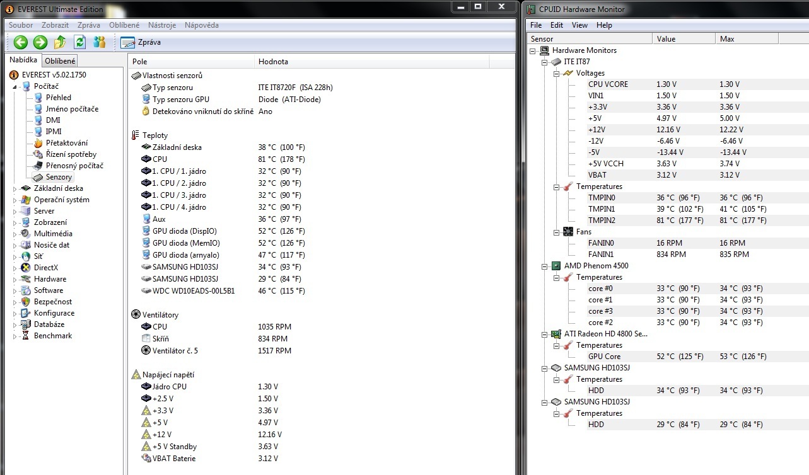809x475 pixels.
Task: Expand the Základní deska tree node
Action: click(16, 188)
